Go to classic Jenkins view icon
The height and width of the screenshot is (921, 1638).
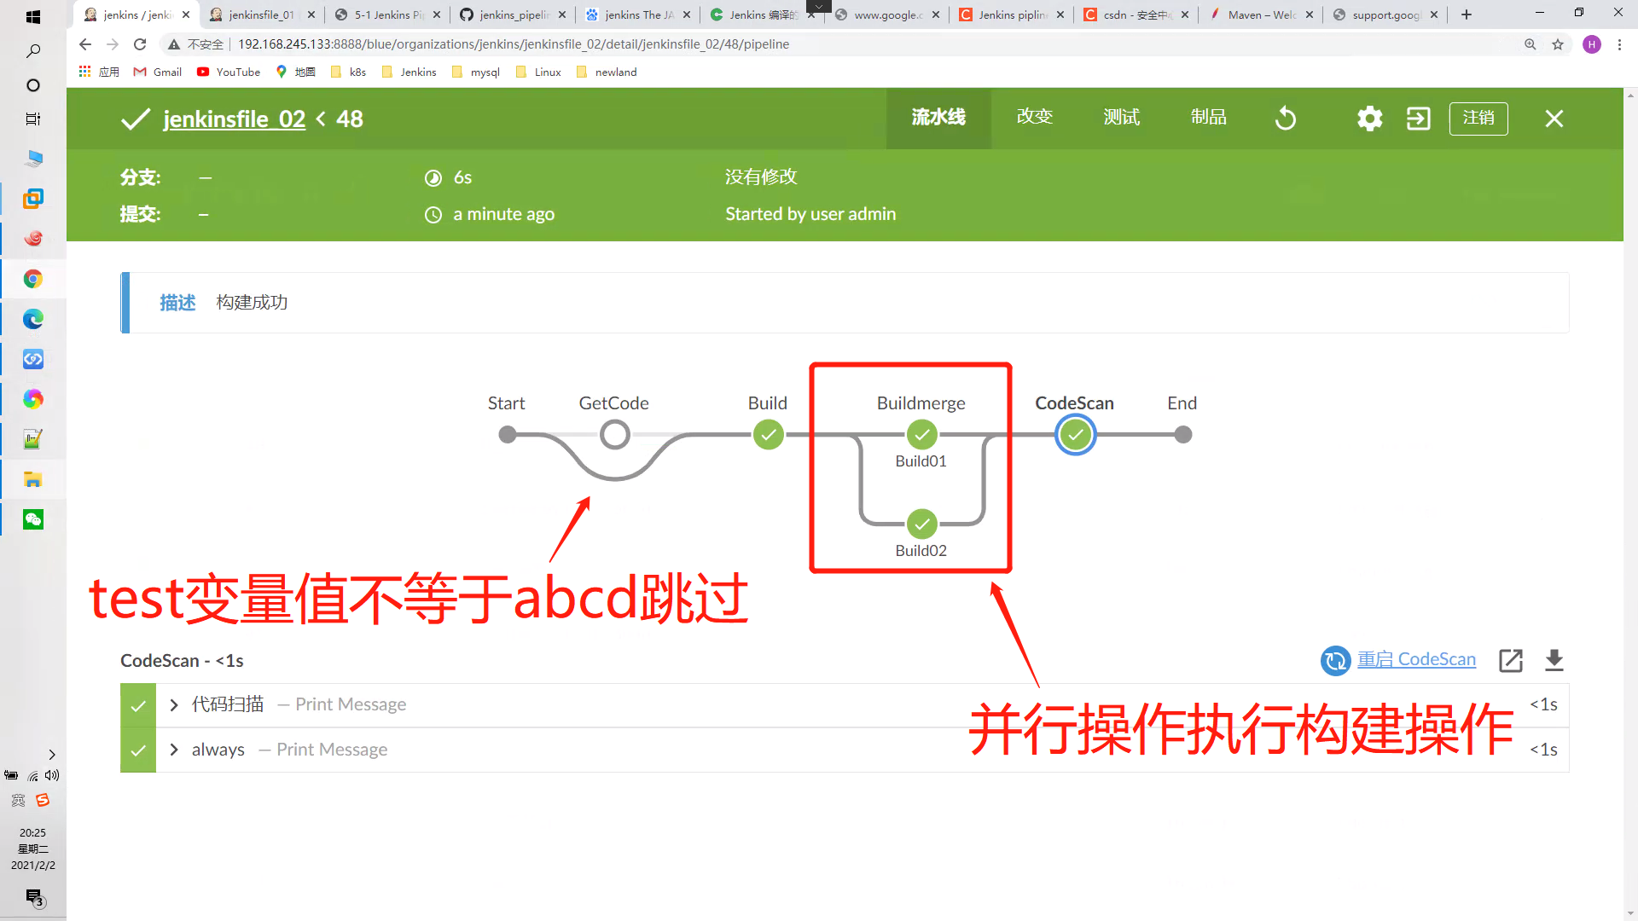(x=1418, y=119)
